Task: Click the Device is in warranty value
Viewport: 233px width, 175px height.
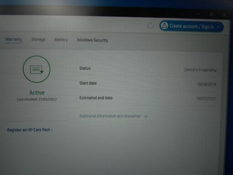Action: [x=200, y=70]
